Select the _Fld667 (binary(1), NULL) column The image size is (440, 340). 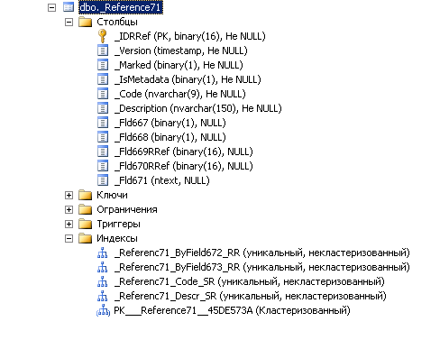click(x=170, y=123)
